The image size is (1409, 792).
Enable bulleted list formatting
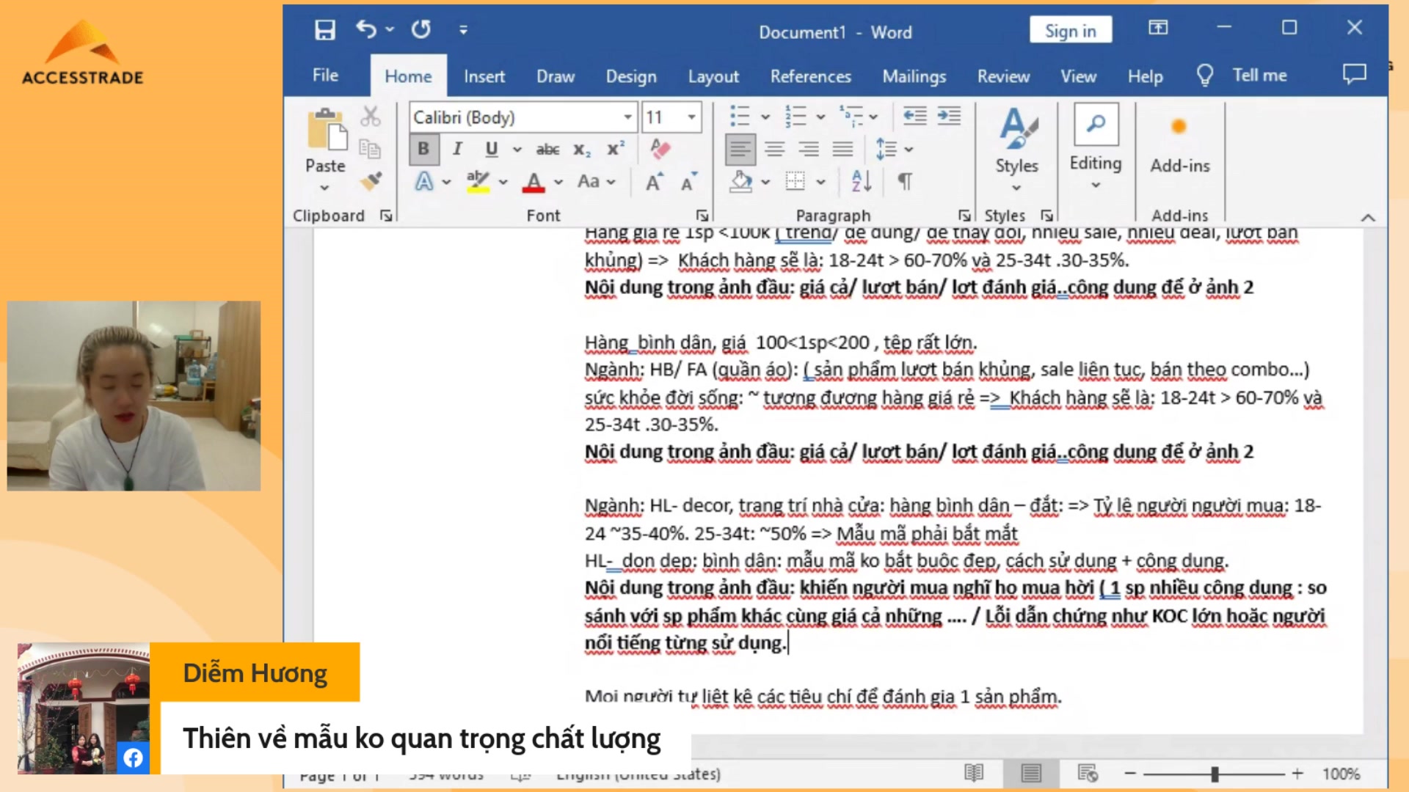740,116
